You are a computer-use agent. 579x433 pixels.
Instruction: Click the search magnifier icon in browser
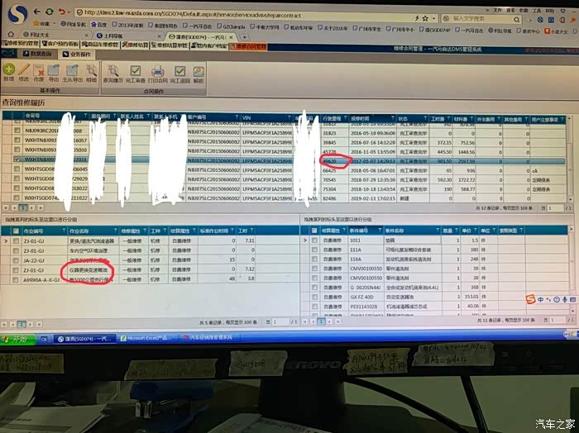(x=517, y=19)
